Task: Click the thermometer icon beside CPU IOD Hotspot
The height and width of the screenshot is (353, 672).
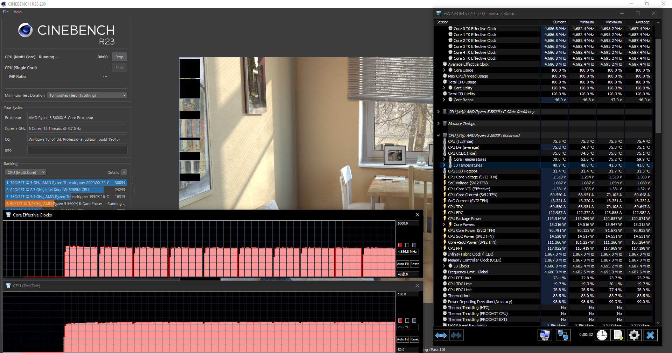Action: click(444, 171)
